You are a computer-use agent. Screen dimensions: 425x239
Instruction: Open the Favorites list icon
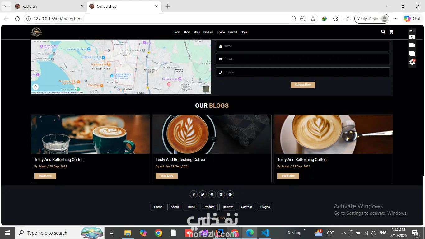pyautogui.click(x=348, y=19)
